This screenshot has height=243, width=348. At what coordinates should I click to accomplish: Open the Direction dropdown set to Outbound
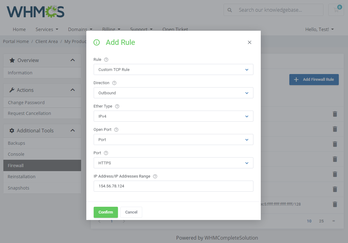coord(174,93)
